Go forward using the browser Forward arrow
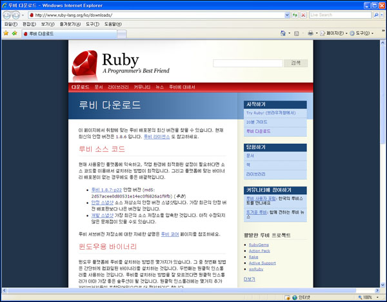The height and width of the screenshot is (302, 387). point(15,15)
